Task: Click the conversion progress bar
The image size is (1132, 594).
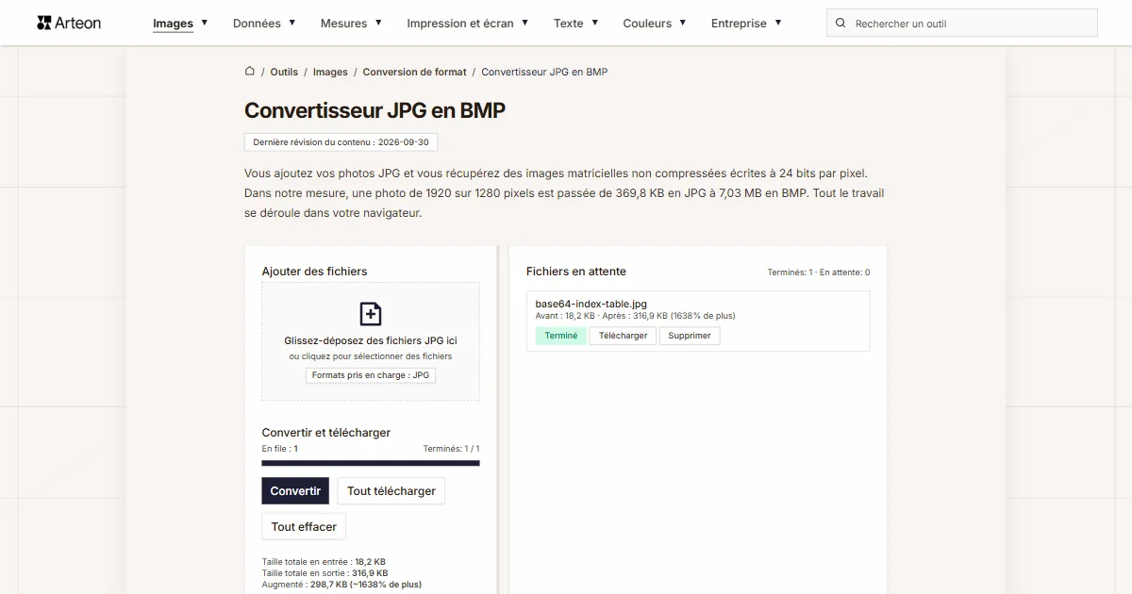Action: point(371,463)
